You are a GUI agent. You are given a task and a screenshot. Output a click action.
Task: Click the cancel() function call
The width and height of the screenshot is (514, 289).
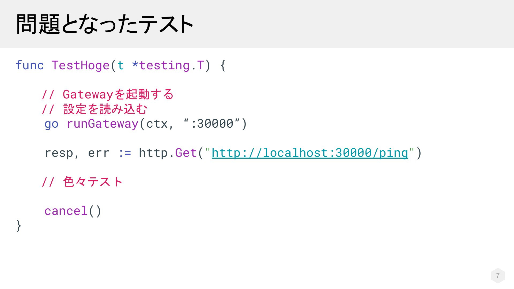click(x=73, y=211)
